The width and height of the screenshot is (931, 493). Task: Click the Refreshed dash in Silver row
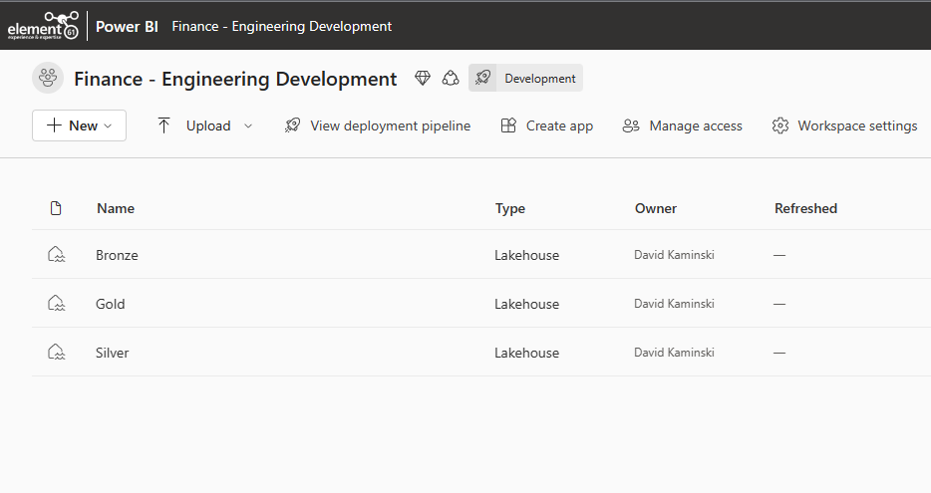pos(779,353)
